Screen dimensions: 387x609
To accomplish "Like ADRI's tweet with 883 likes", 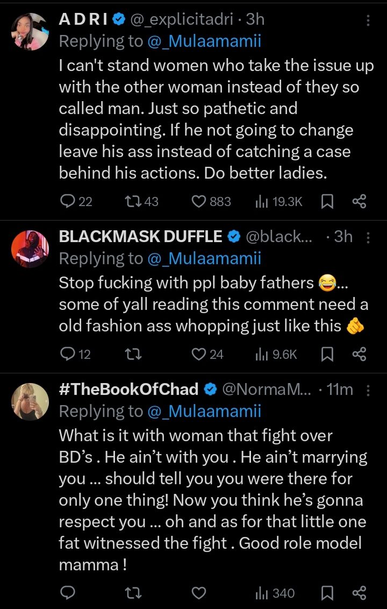I will tap(199, 202).
